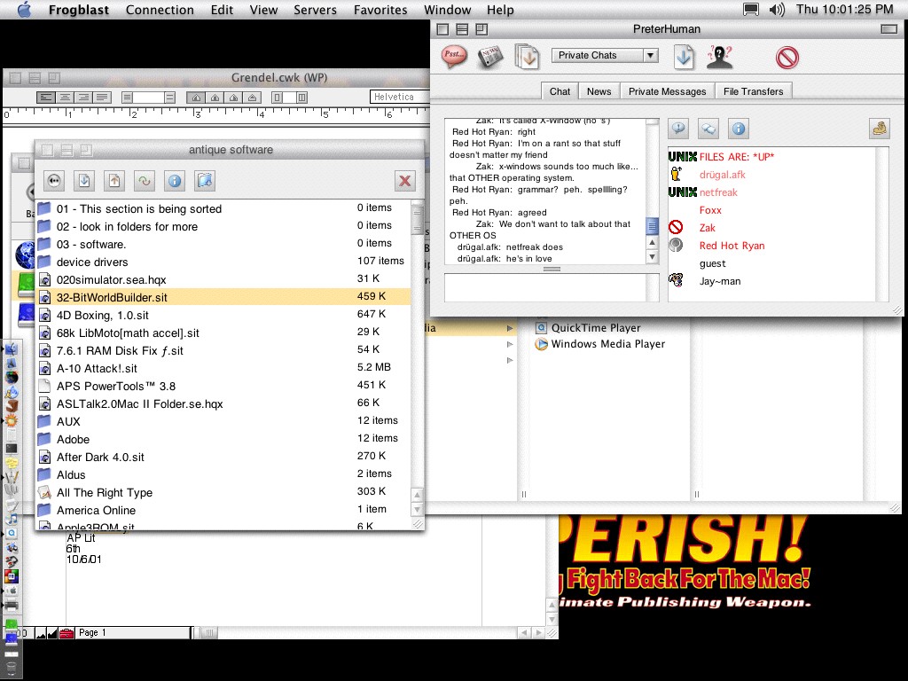Image resolution: width=908 pixels, height=681 pixels.
Task: Select the America Online folder
Action: click(223, 510)
